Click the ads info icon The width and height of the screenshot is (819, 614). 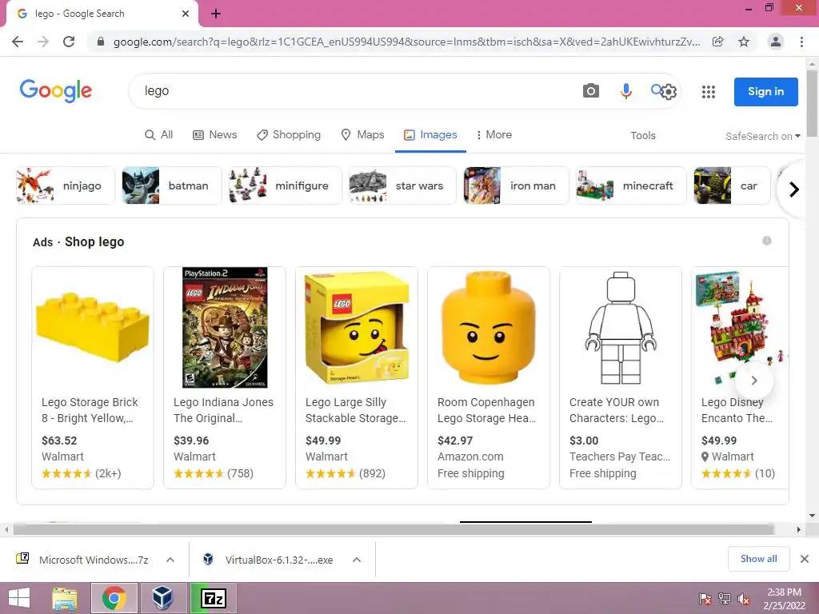[767, 241]
